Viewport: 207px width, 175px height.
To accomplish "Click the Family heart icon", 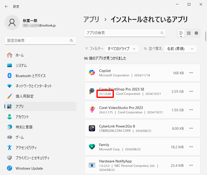I will pos(92,147).
